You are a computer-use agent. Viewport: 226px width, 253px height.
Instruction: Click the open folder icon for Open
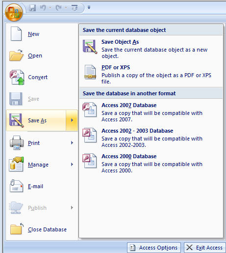(x=16, y=56)
